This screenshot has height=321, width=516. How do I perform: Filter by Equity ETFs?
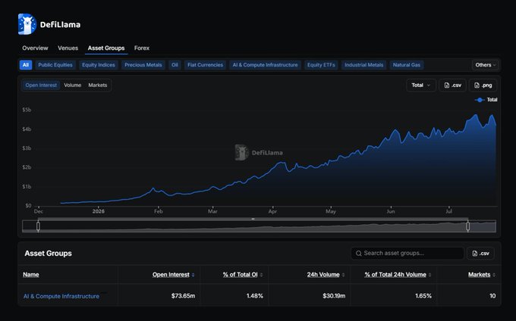(321, 65)
